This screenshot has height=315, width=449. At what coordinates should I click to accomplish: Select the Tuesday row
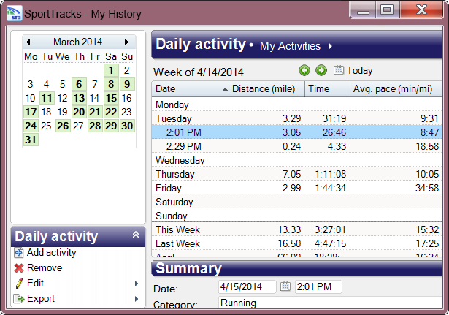point(296,118)
